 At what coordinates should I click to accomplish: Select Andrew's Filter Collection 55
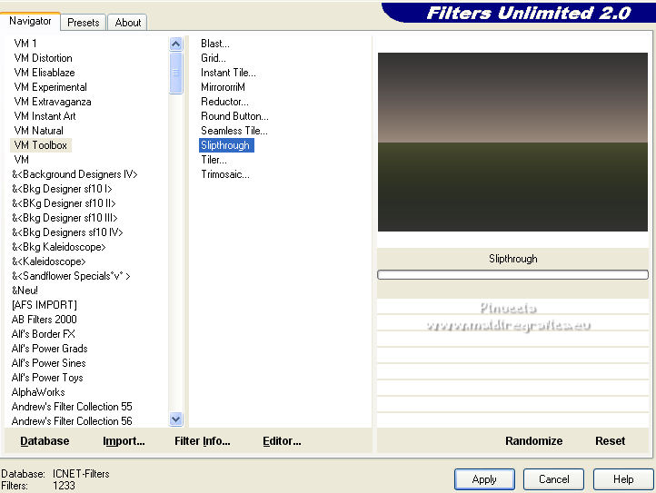[72, 407]
